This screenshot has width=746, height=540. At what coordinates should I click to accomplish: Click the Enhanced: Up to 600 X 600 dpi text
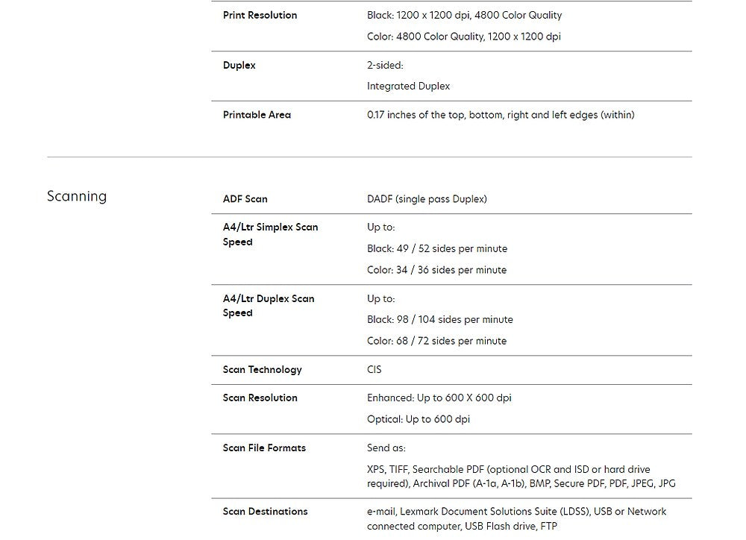click(x=439, y=398)
